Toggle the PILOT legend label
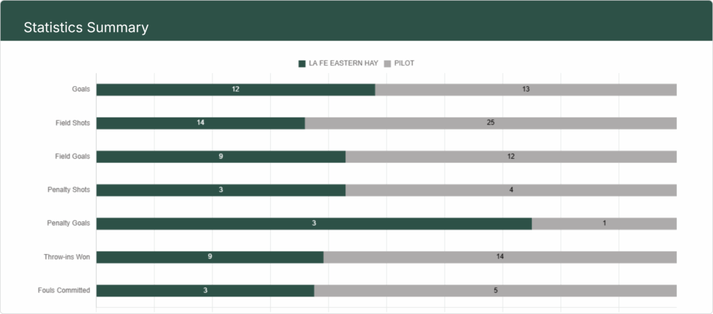Image resolution: width=713 pixels, height=314 pixels. point(403,63)
